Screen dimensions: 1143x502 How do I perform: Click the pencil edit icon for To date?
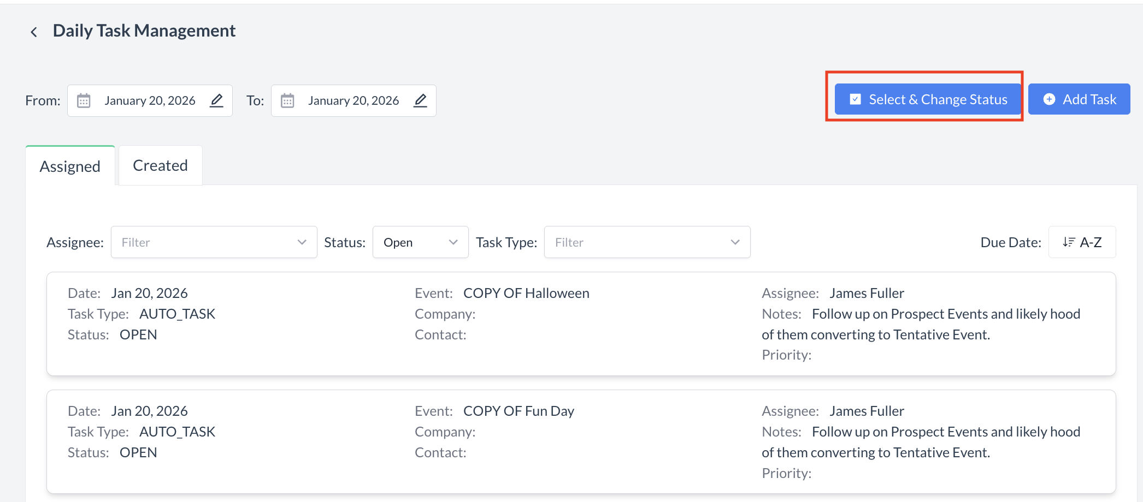coord(420,100)
